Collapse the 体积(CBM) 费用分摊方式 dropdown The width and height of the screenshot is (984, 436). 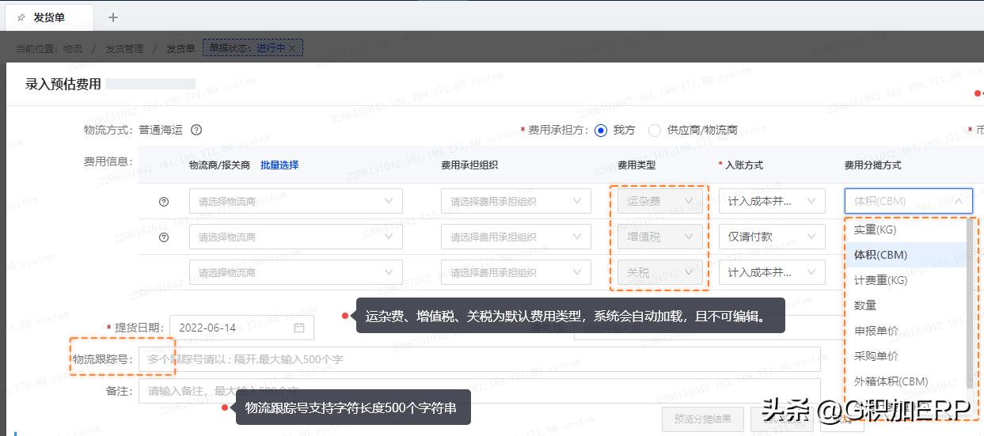point(909,201)
